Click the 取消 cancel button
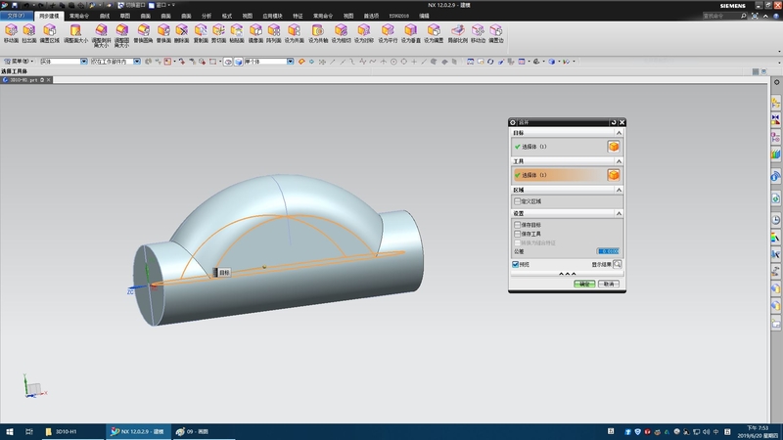The height and width of the screenshot is (440, 783). click(610, 284)
